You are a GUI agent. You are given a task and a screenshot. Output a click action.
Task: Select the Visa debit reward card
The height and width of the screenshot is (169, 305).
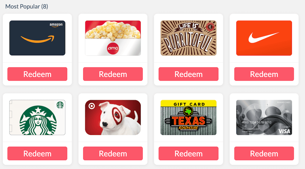click(x=264, y=117)
